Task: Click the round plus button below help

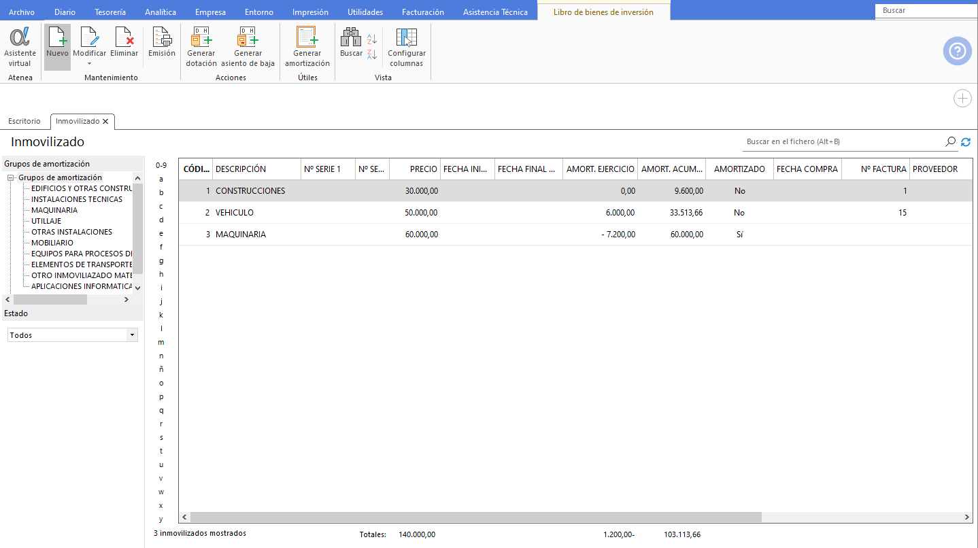Action: pos(962,99)
